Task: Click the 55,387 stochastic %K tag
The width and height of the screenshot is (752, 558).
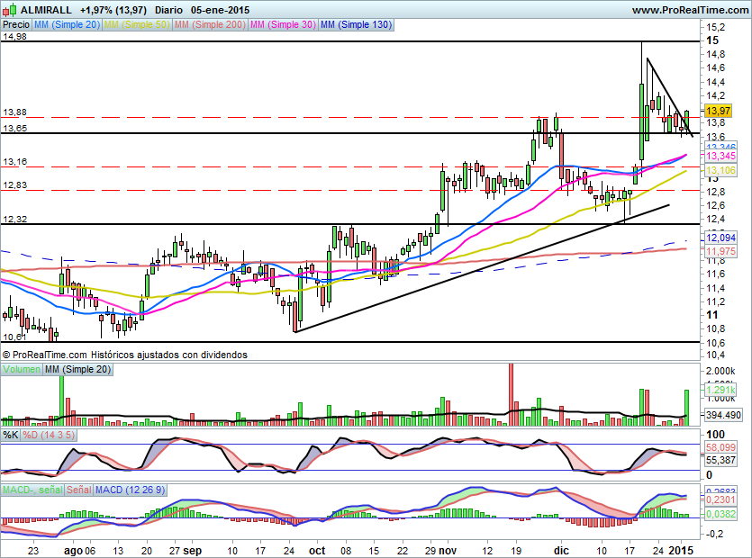Action: tap(720, 460)
